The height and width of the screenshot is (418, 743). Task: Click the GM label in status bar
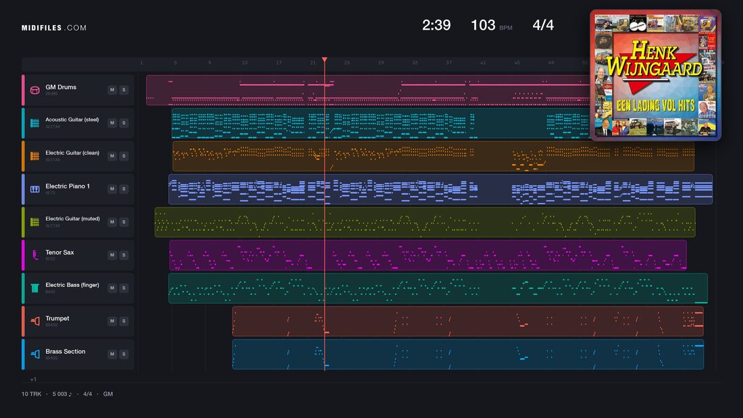pos(108,394)
